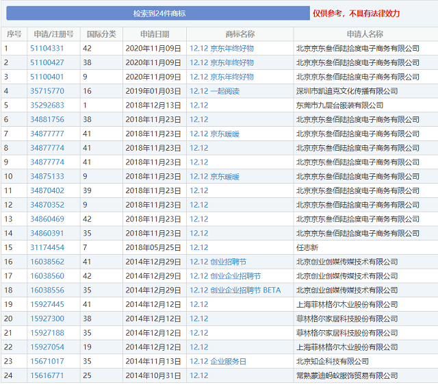Viewport: 438px width, 385px height.
Task: Open application number 34875133
Action: [x=47, y=177]
